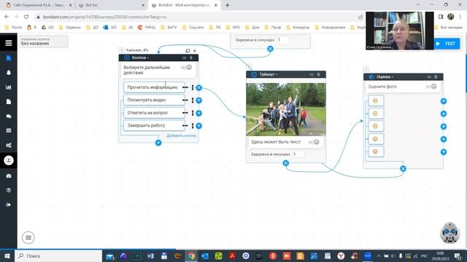The image size is (467, 262).
Task: Click the group photo in the Таймаут block
Action: (x=286, y=109)
